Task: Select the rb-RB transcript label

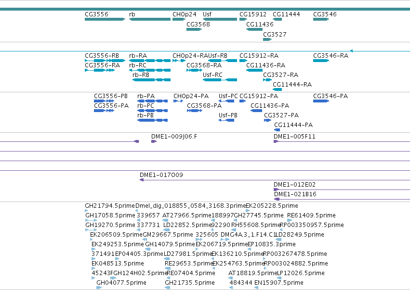Action: click(x=141, y=75)
